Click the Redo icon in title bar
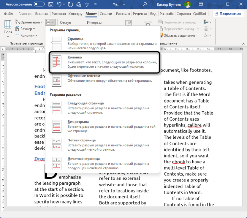The image size is (247, 218). [70, 4]
